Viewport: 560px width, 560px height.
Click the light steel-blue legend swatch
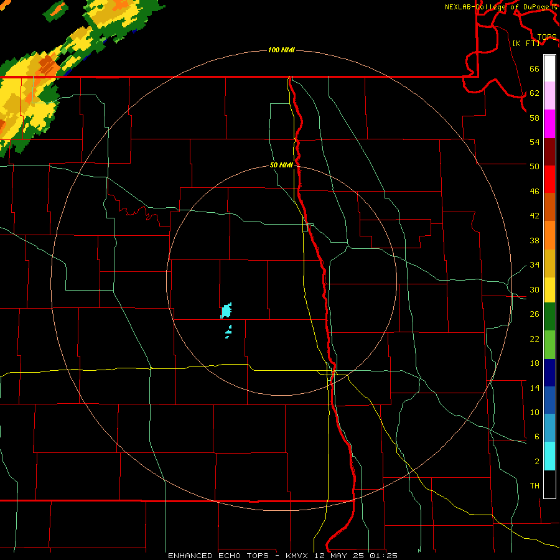tap(549, 428)
